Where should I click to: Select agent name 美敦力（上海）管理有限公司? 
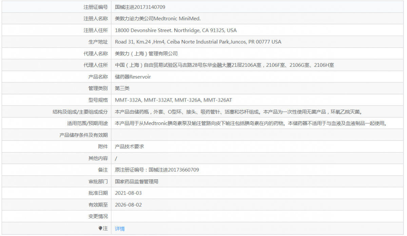(146, 54)
